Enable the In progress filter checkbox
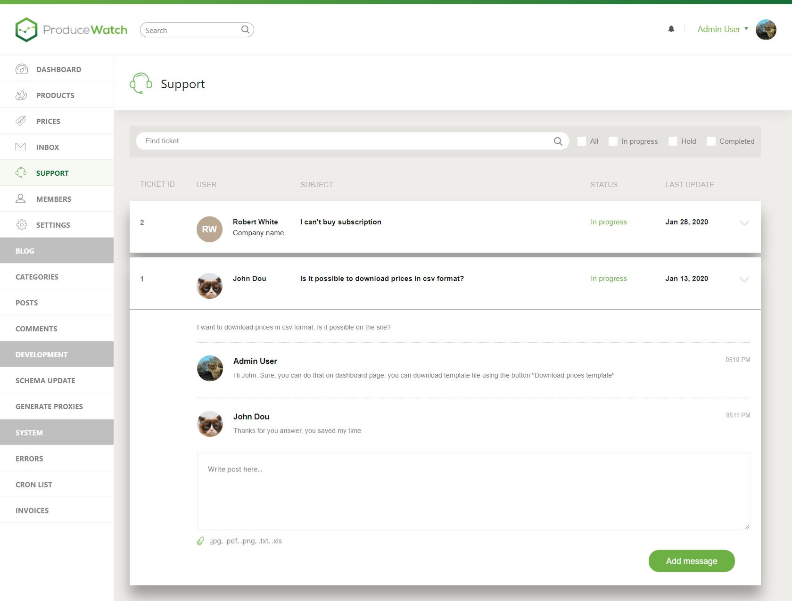 [613, 141]
